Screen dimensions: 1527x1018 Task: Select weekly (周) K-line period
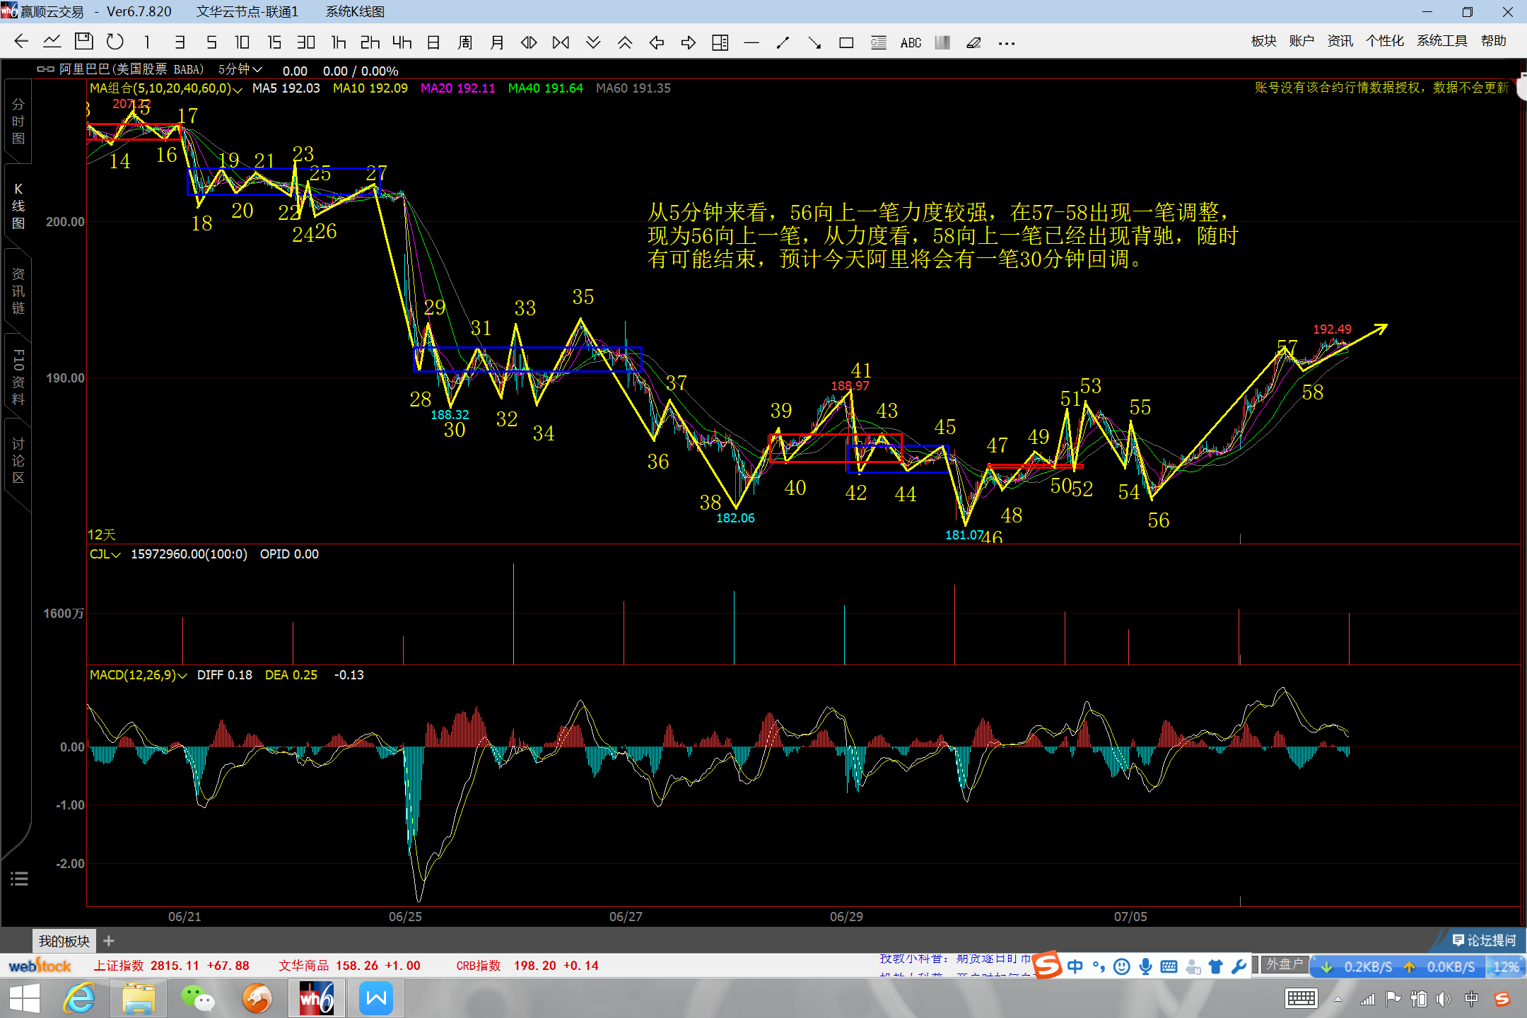pyautogui.click(x=464, y=42)
